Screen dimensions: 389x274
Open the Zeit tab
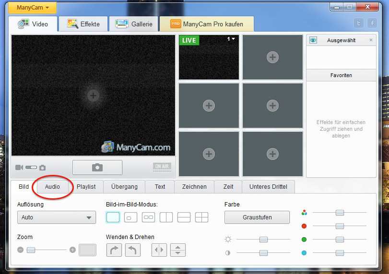click(x=228, y=187)
